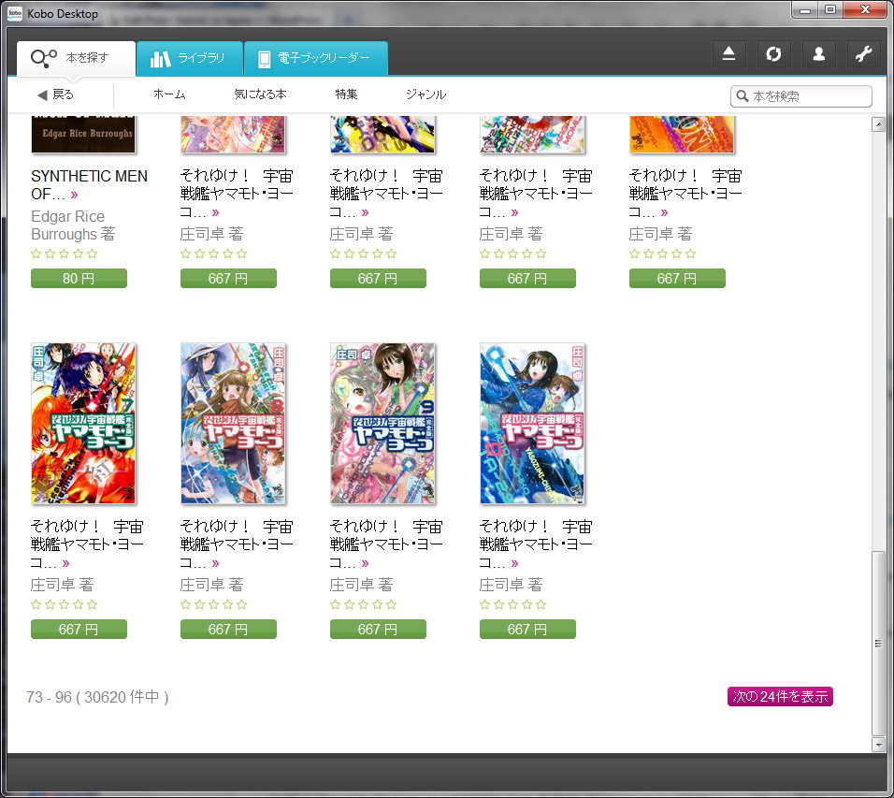This screenshot has height=798, width=894.
Task: Open the ジャンル menu item
Action: tap(425, 94)
